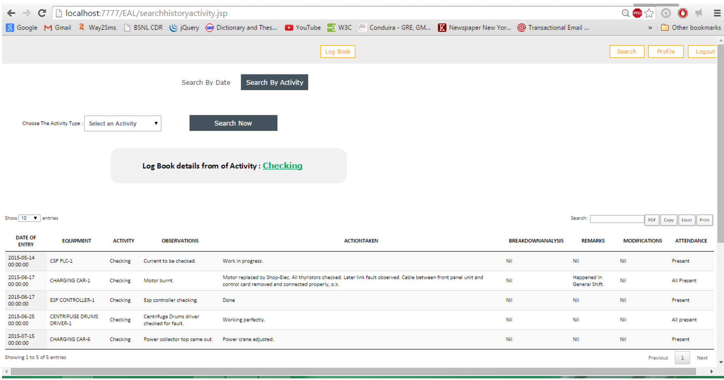Click the browser back arrow

pyautogui.click(x=11, y=13)
